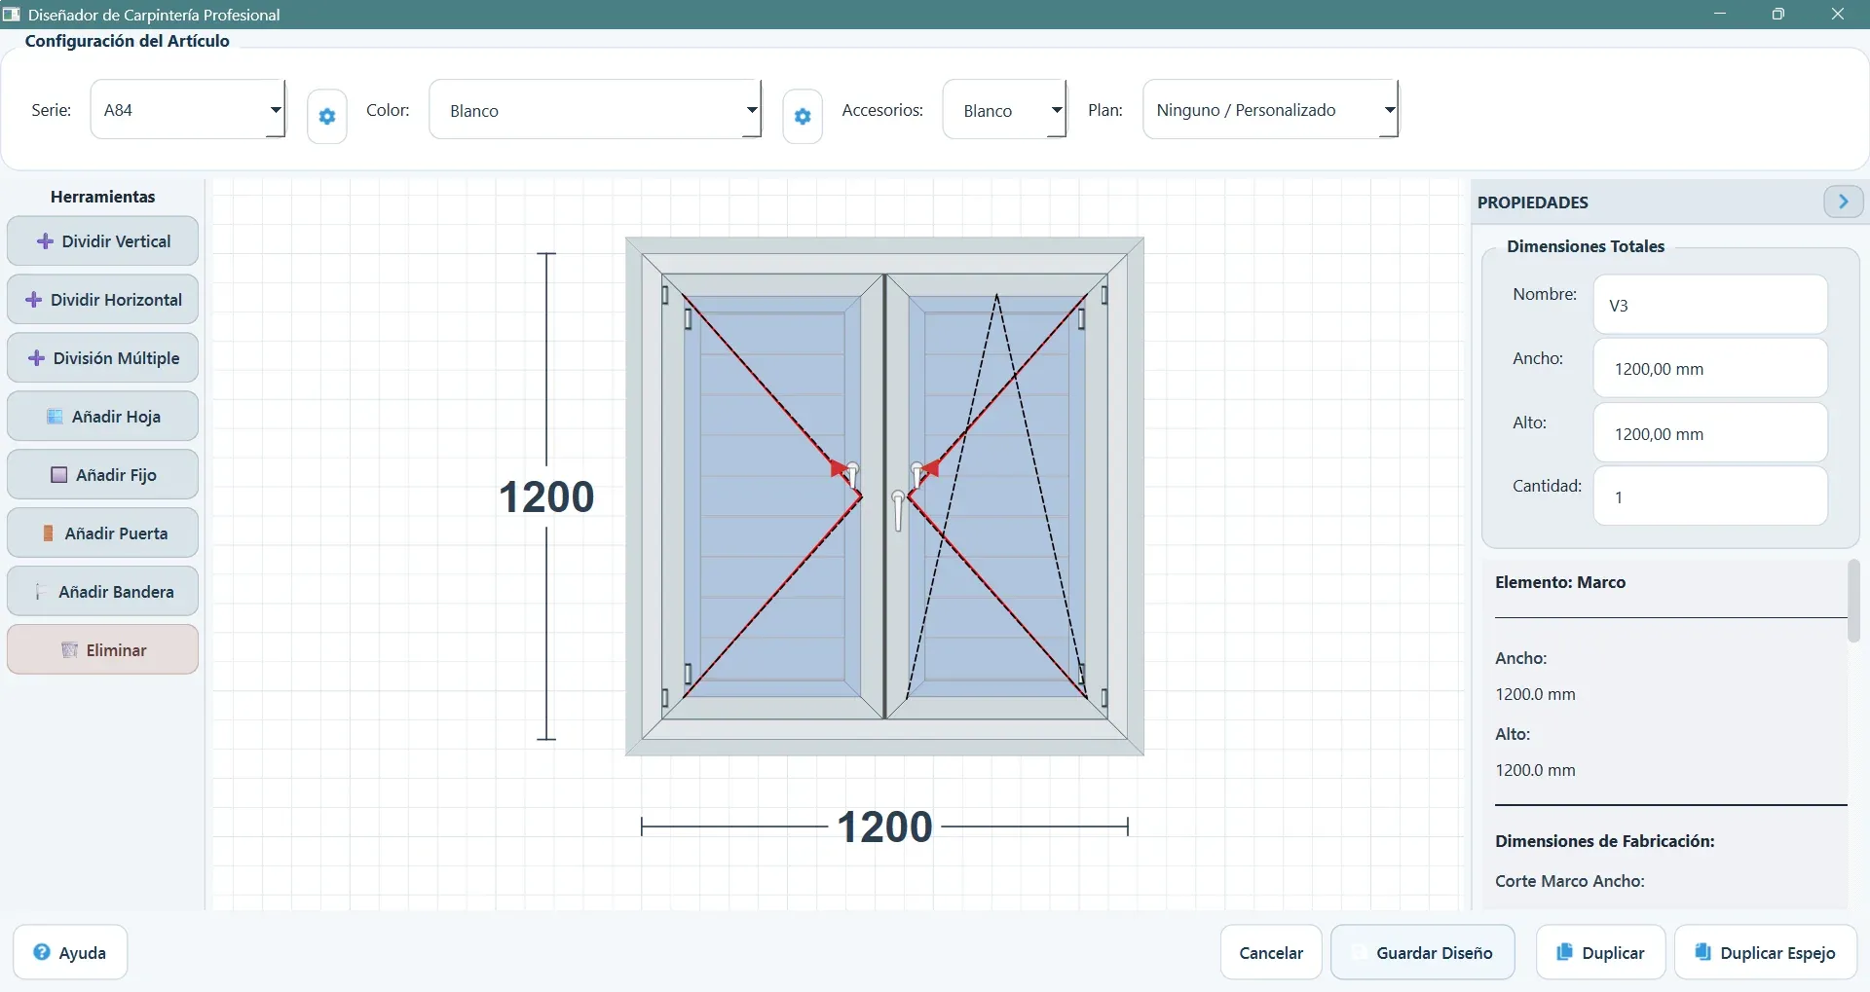Click the Añadir Puerta button
Viewport: 1870px width, 992px height.
pyautogui.click(x=102, y=533)
